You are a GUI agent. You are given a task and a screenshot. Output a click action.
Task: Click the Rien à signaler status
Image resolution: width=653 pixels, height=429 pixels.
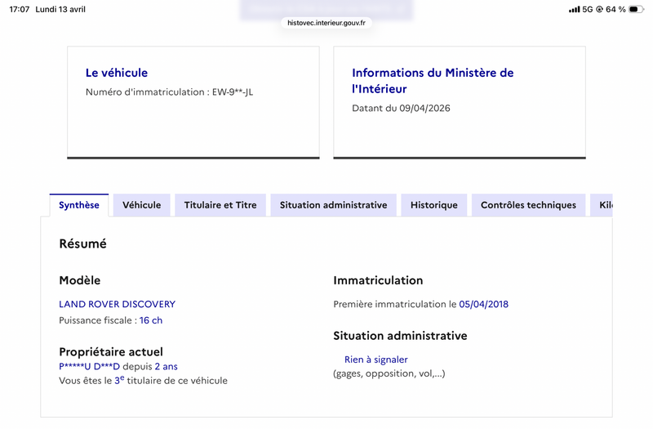pyautogui.click(x=376, y=360)
